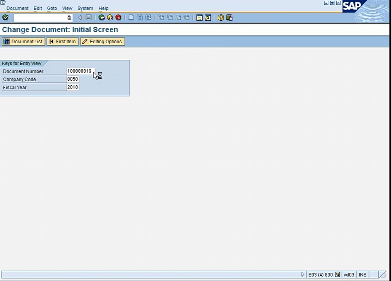This screenshot has width=391, height=281.
Task: Click the Company Code input field
Action: pos(73,79)
